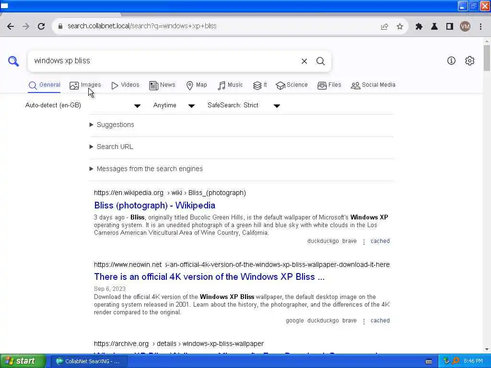
Task: Open the Chrome Labs flask icon
Action: [434, 27]
